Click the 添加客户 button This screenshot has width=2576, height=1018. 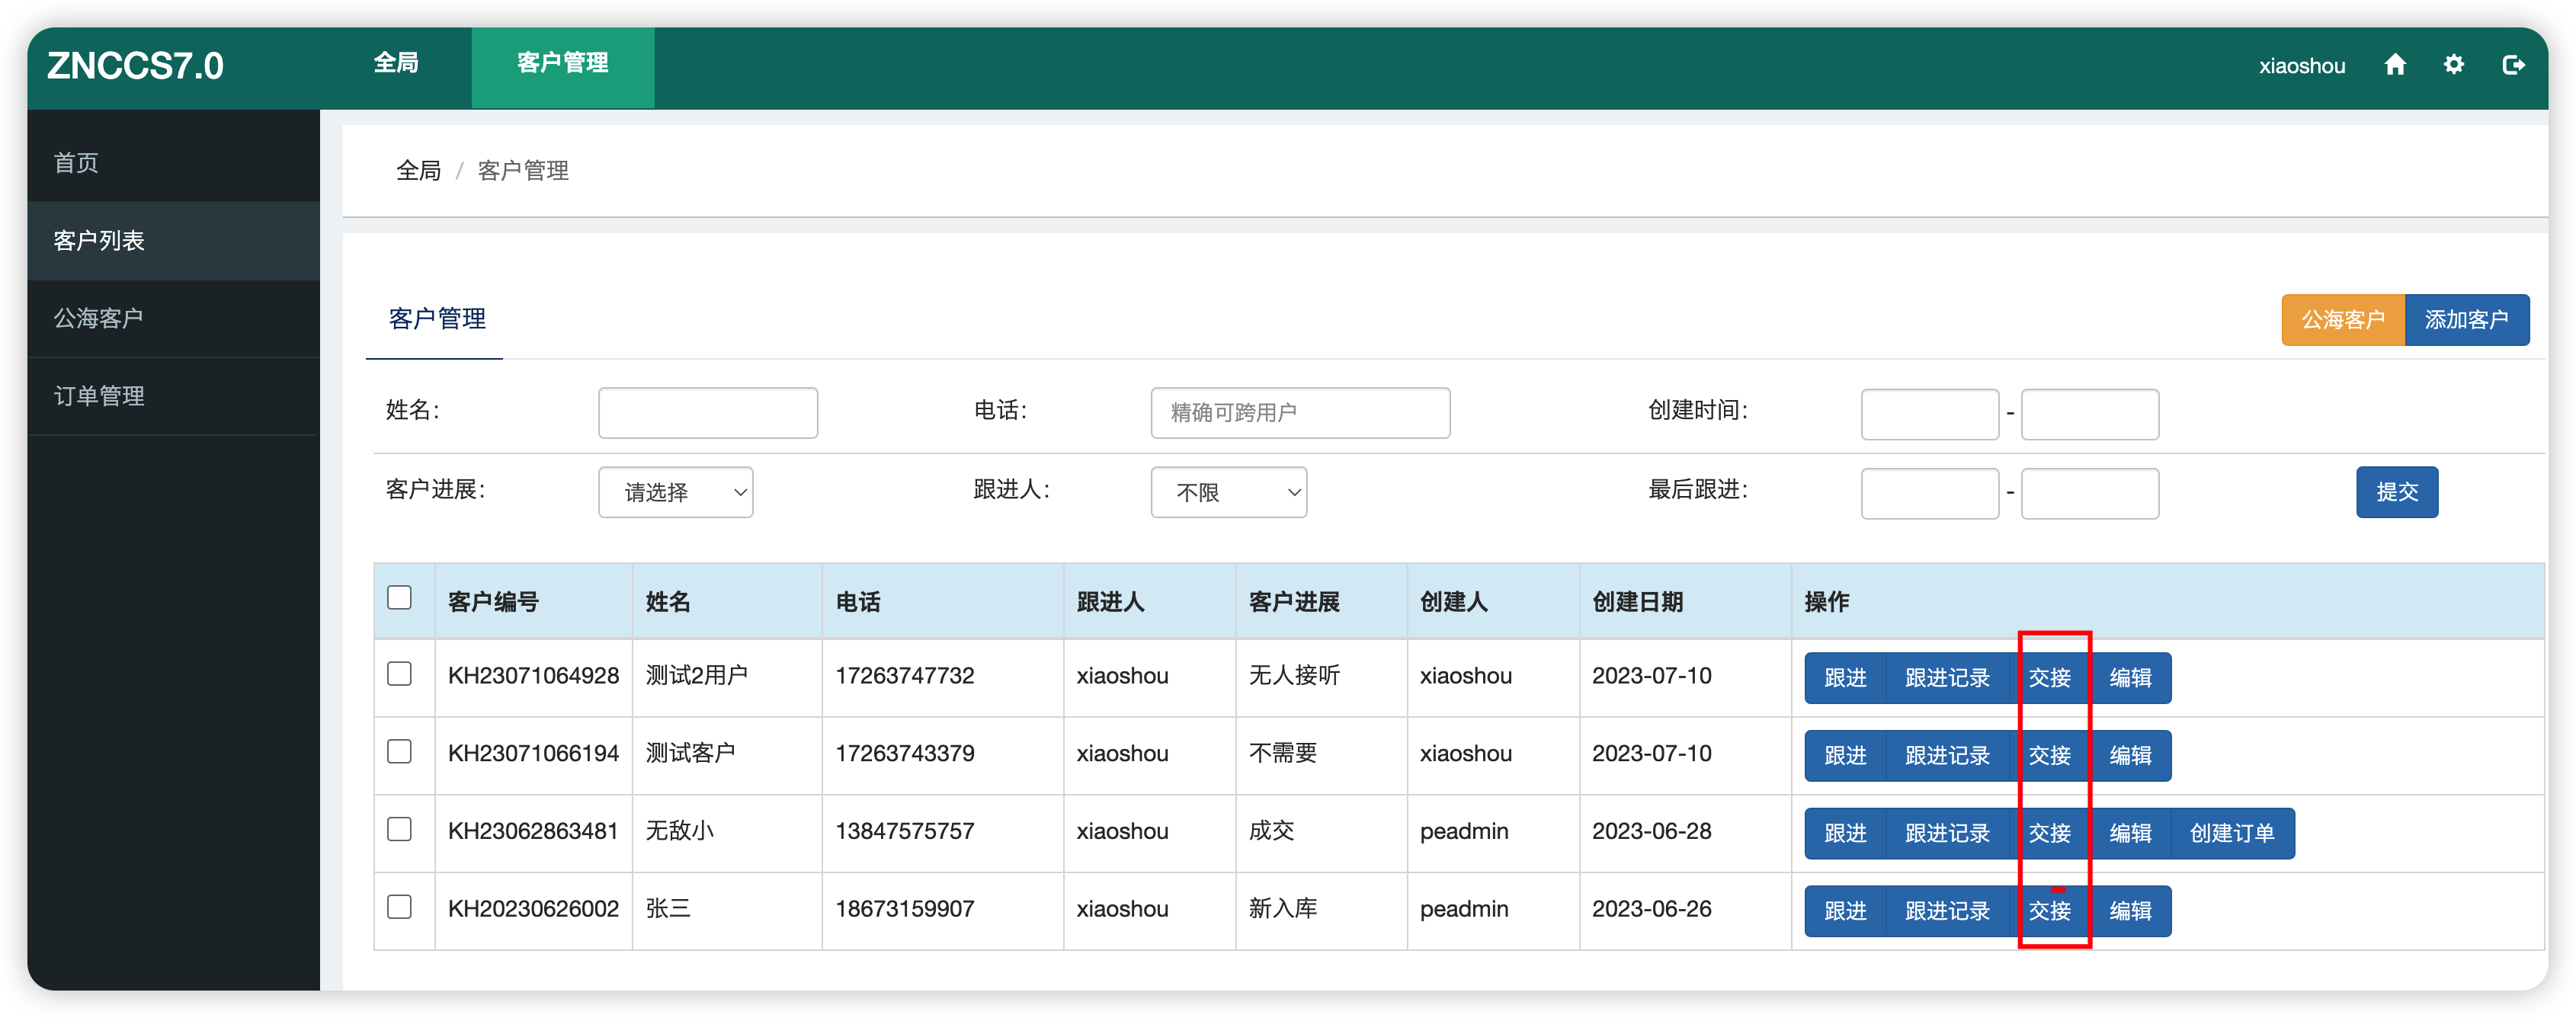click(2466, 320)
